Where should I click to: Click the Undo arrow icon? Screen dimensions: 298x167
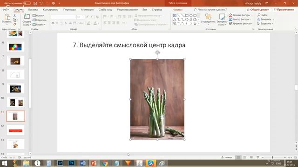point(41,3)
